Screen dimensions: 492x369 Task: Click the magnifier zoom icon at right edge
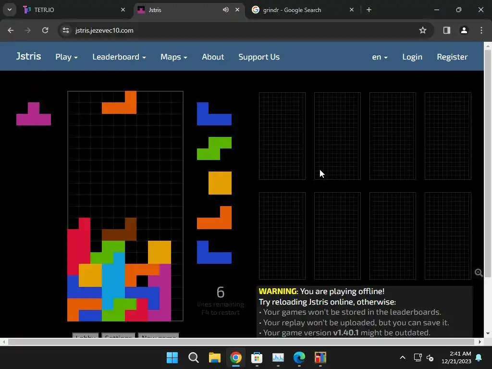(479, 273)
